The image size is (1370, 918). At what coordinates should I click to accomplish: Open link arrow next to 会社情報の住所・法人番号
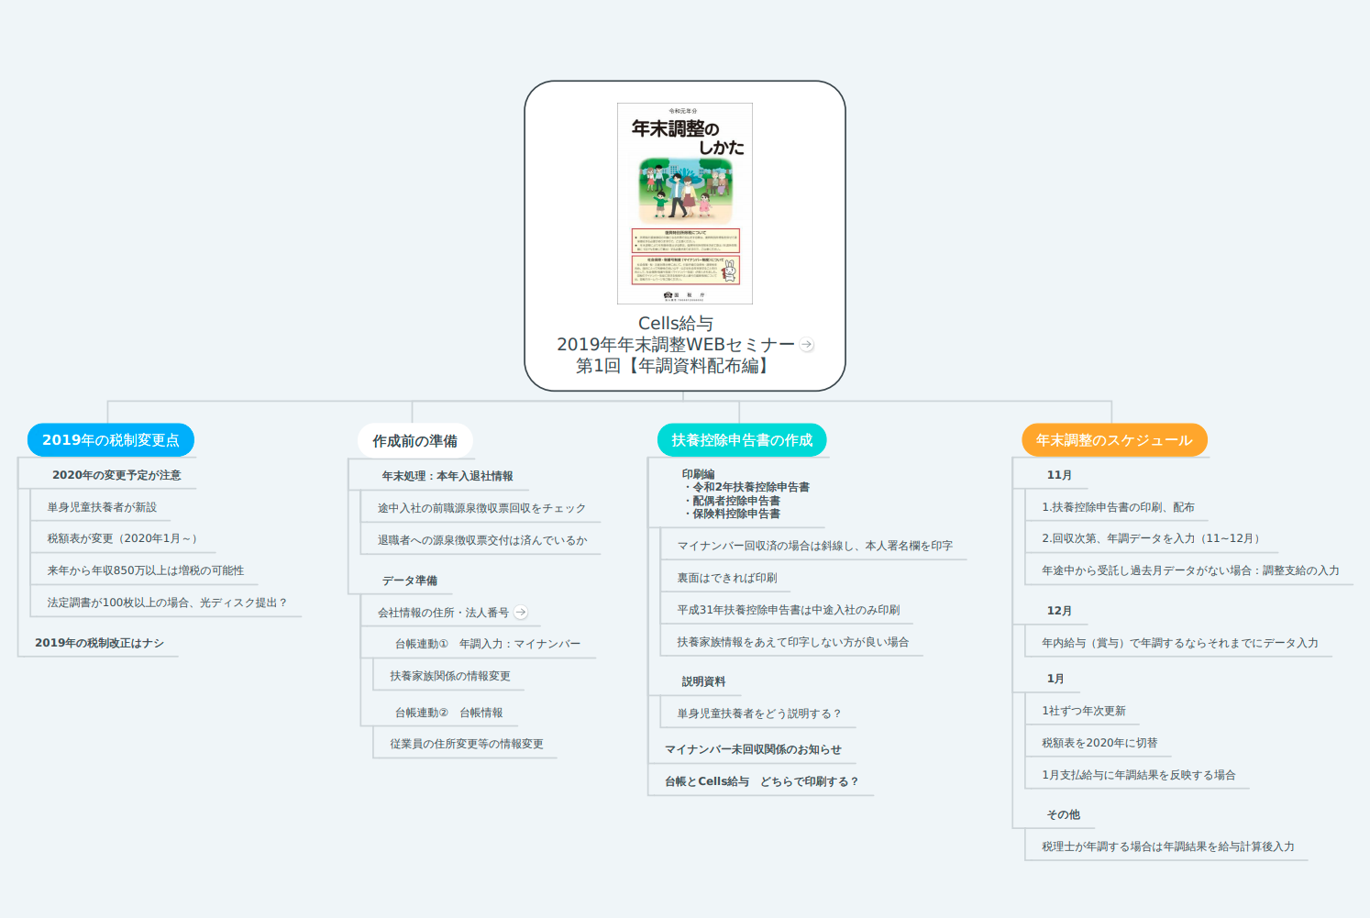(x=521, y=613)
